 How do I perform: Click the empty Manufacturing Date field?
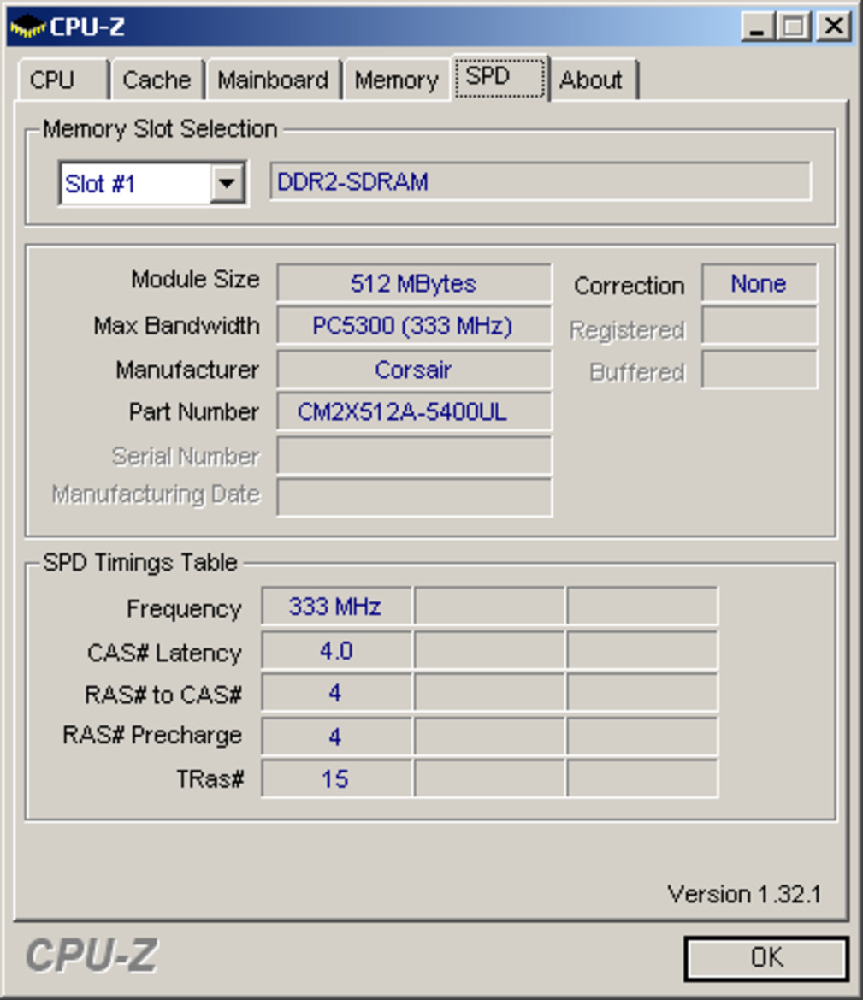[x=414, y=498]
